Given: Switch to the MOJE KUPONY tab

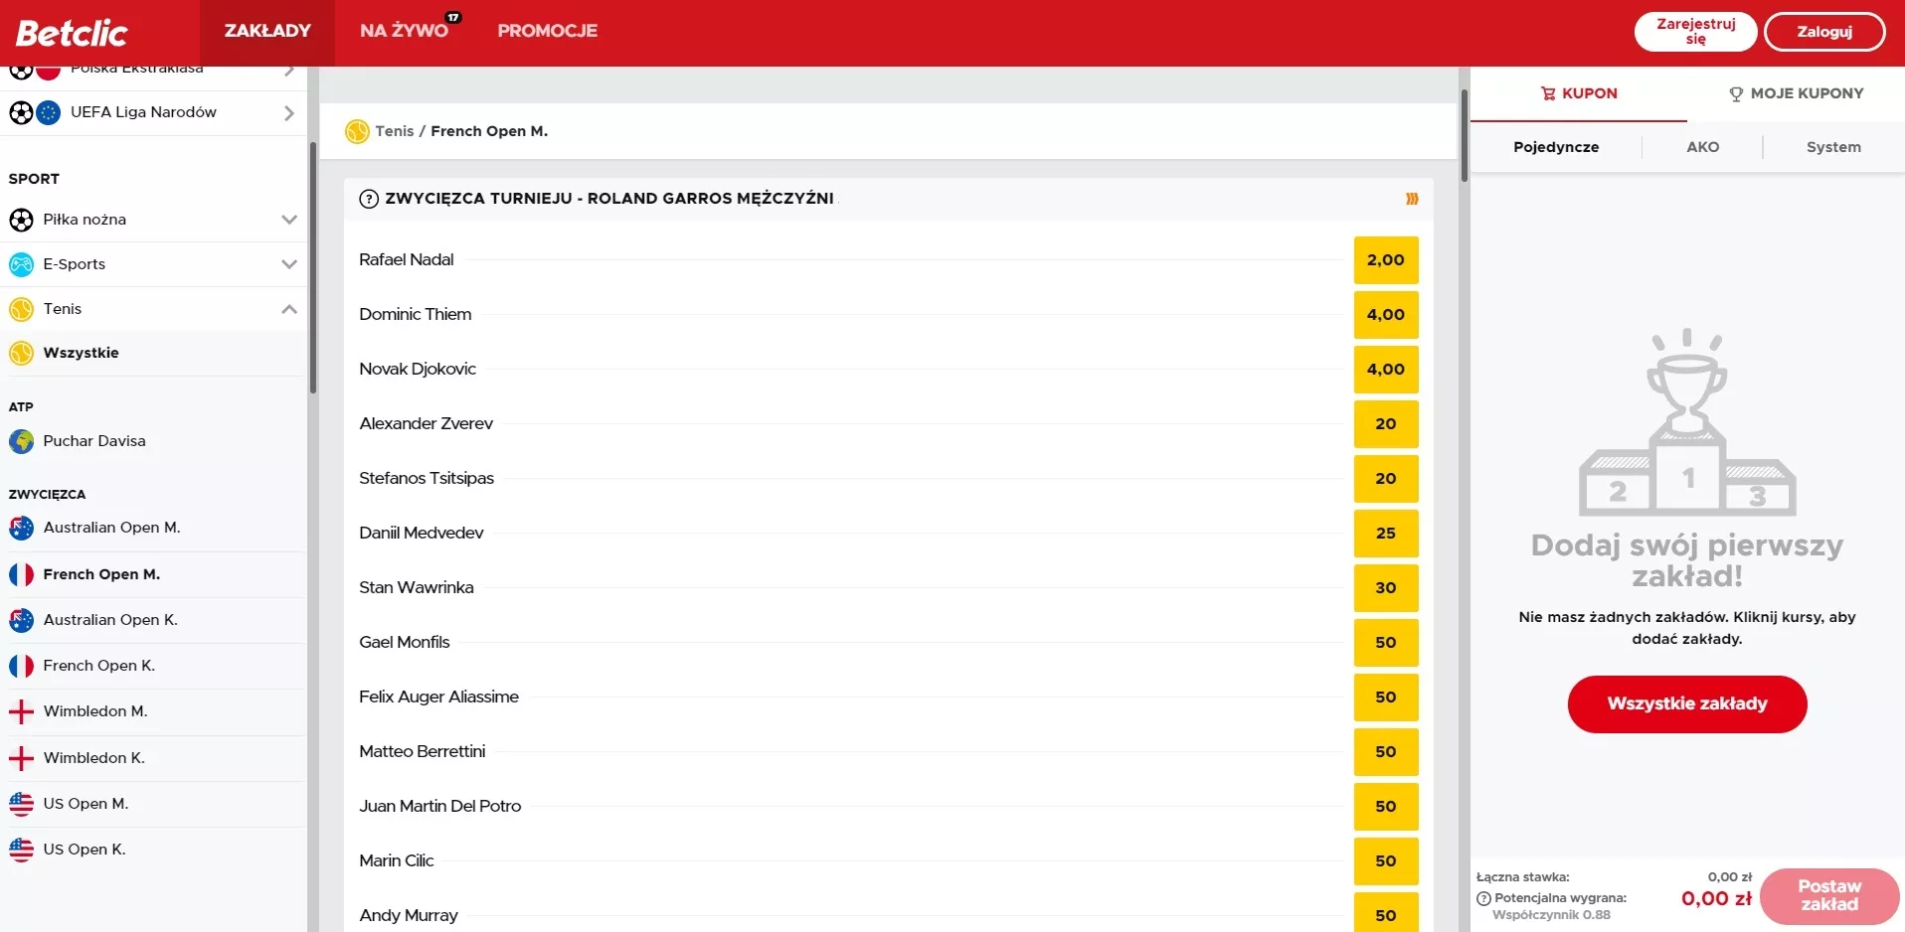Looking at the screenshot, I should click(1796, 93).
